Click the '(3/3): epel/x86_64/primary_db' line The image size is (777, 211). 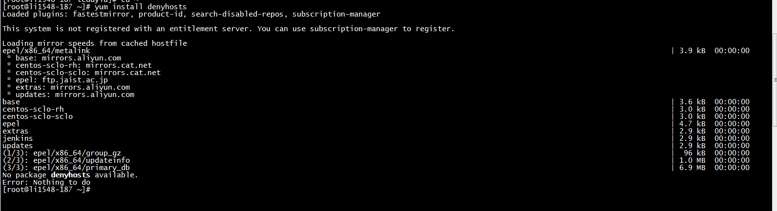(66, 168)
